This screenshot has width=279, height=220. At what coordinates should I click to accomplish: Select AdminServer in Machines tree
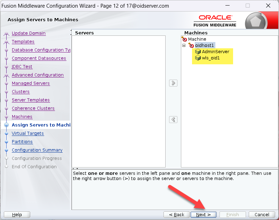click(215, 52)
